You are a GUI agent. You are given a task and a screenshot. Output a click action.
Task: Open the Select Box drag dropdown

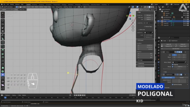click(23, 10)
